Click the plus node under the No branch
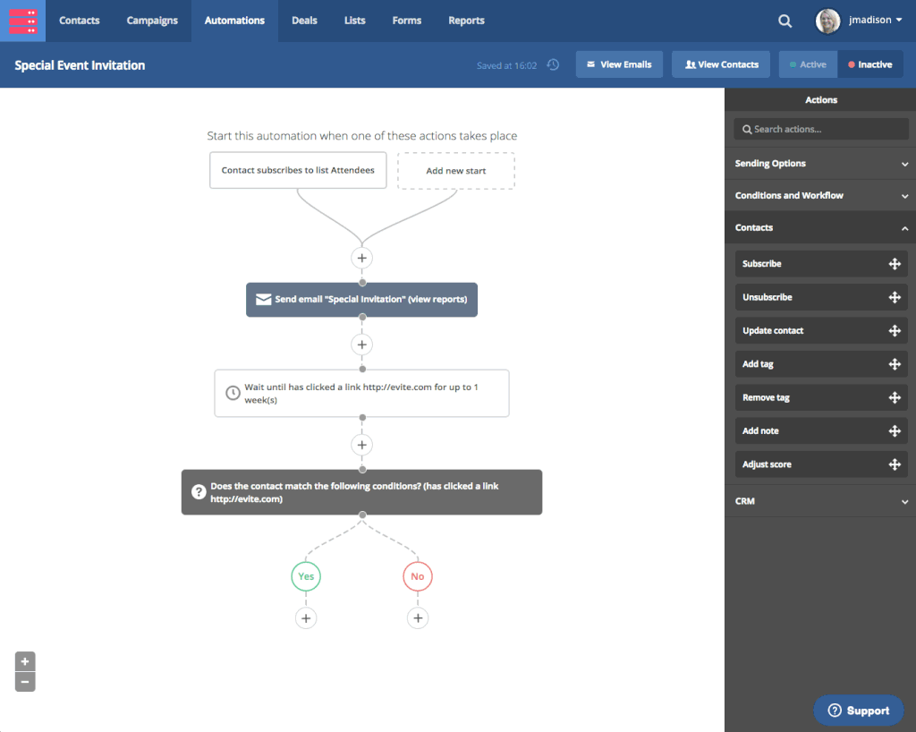Viewport: 916px width, 732px height. tap(418, 617)
